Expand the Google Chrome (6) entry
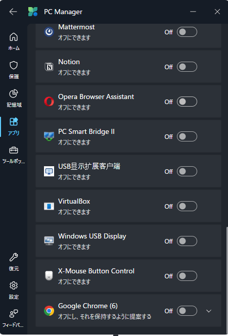Viewport: 228px width, 336px height. coord(209,311)
